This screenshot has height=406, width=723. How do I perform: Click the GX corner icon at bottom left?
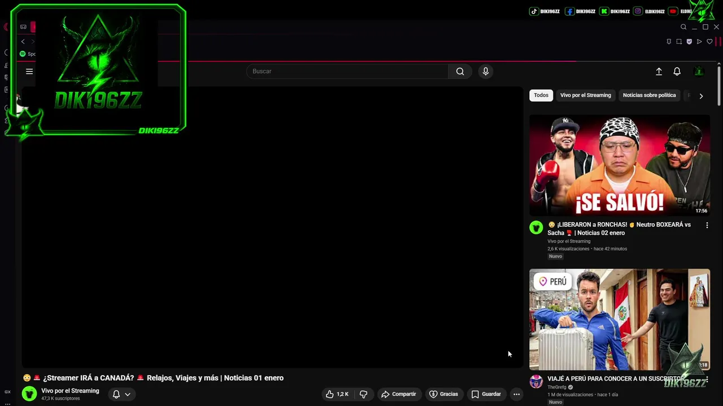[7, 391]
